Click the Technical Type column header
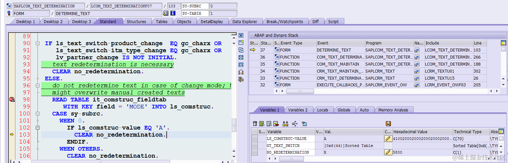This screenshot has height=163, width=508. click(x=471, y=132)
